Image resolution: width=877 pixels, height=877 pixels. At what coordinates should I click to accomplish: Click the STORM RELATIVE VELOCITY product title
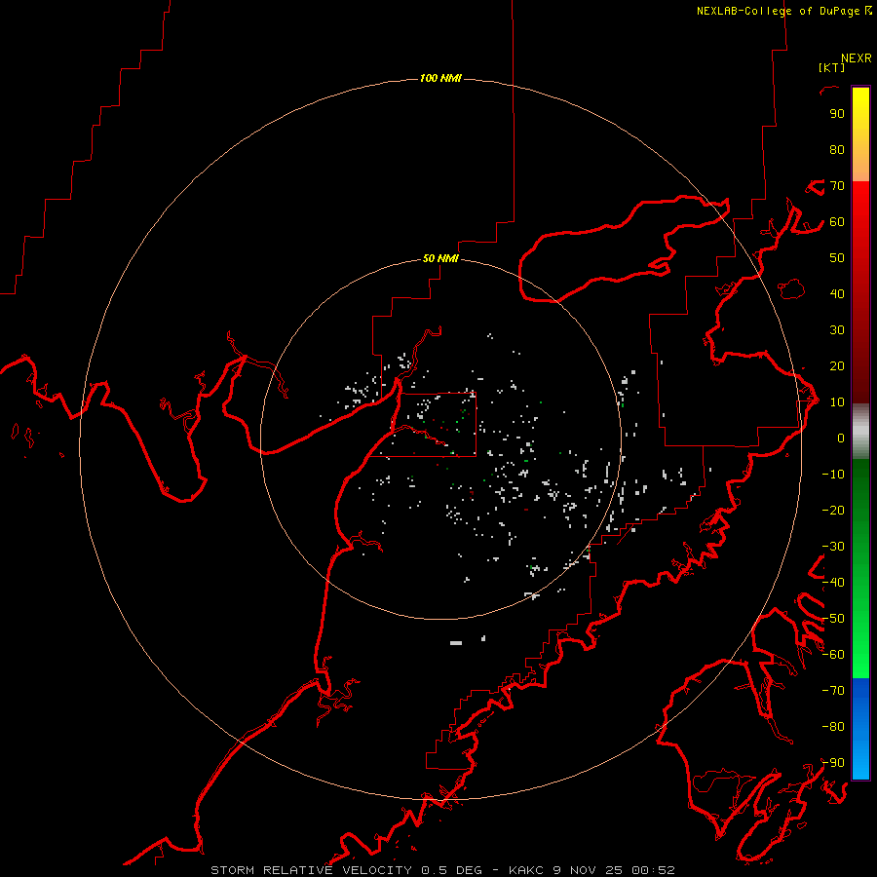point(312,870)
